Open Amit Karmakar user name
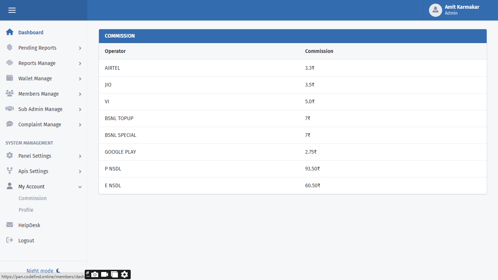The height and width of the screenshot is (280, 498). point(462,7)
